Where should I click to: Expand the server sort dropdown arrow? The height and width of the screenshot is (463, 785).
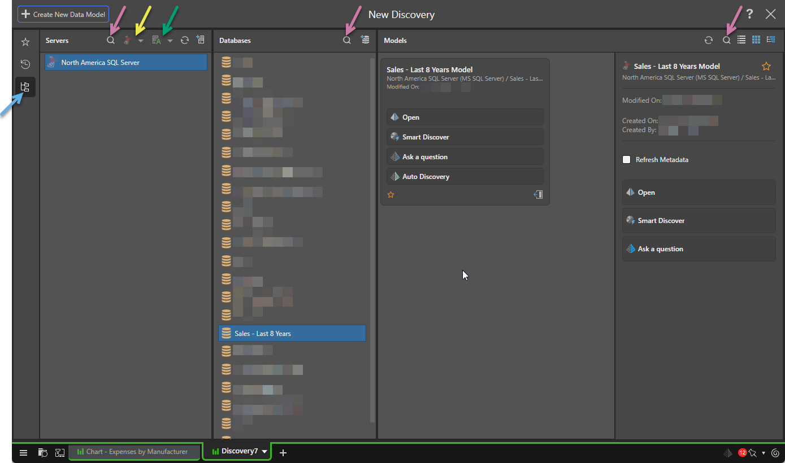[170, 41]
